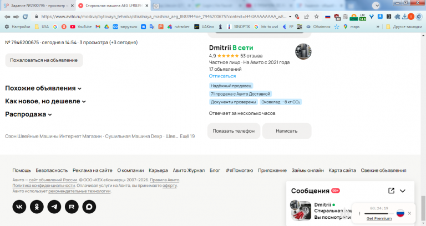The height and width of the screenshot is (226, 426).
Task: Close the Стиральная машина AEG tab
Action: point(146,6)
